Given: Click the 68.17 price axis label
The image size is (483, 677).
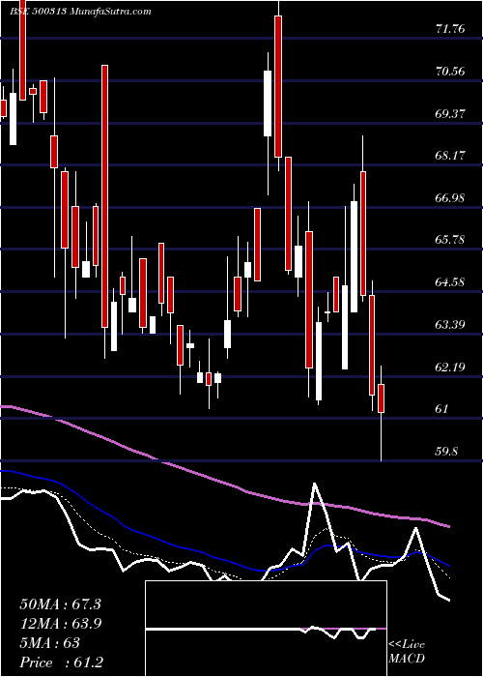Looking at the screenshot, I should tap(451, 156).
